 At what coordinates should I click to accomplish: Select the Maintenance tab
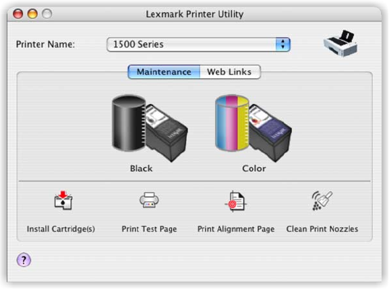164,72
